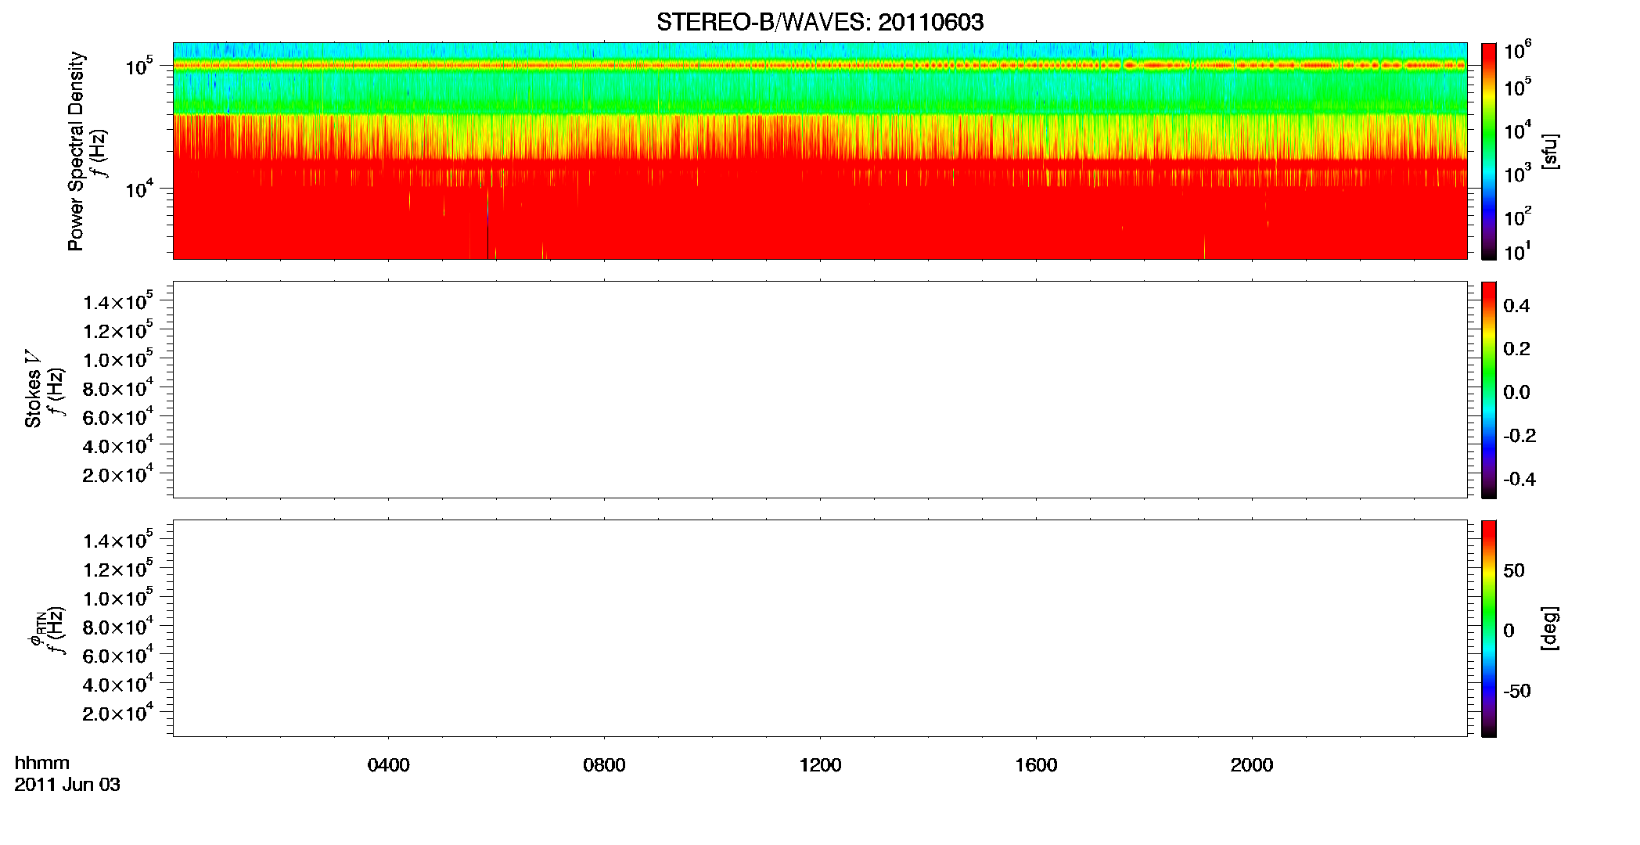Click the 0400 time axis label

click(389, 765)
